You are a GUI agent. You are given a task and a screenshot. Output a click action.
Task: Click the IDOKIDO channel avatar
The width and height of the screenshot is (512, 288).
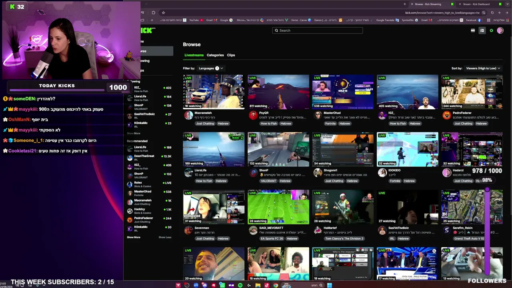[x=382, y=173]
